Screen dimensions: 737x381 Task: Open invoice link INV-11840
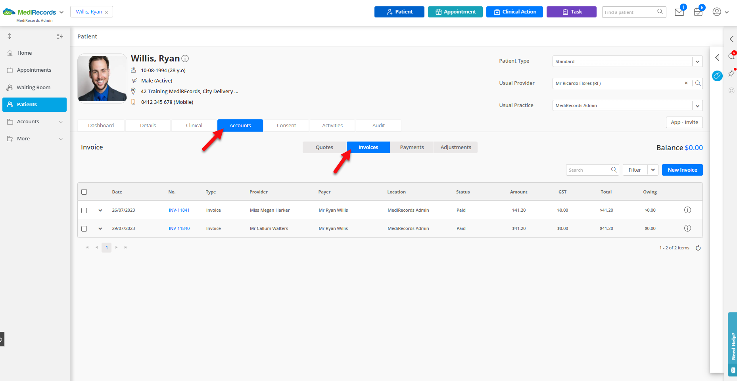tap(179, 228)
